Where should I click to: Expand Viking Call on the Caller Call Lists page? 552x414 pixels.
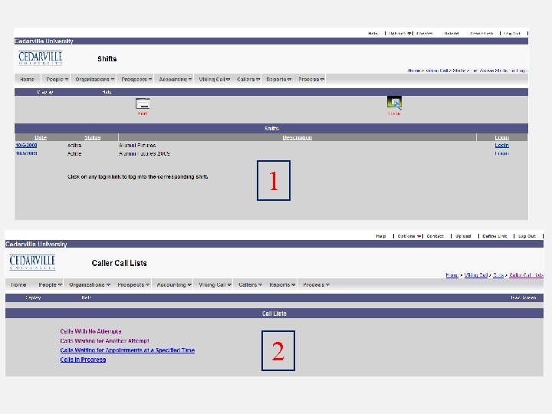[215, 284]
